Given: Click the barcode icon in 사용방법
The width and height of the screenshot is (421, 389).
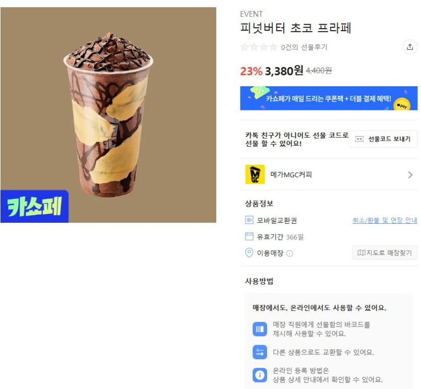Looking at the screenshot, I should tap(260, 329).
